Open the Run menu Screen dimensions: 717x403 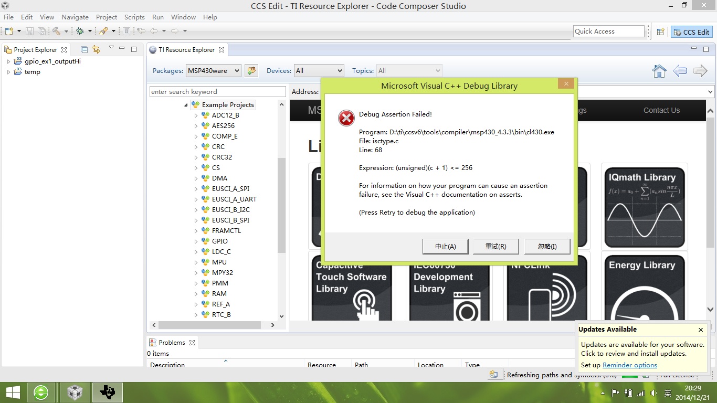pos(157,17)
